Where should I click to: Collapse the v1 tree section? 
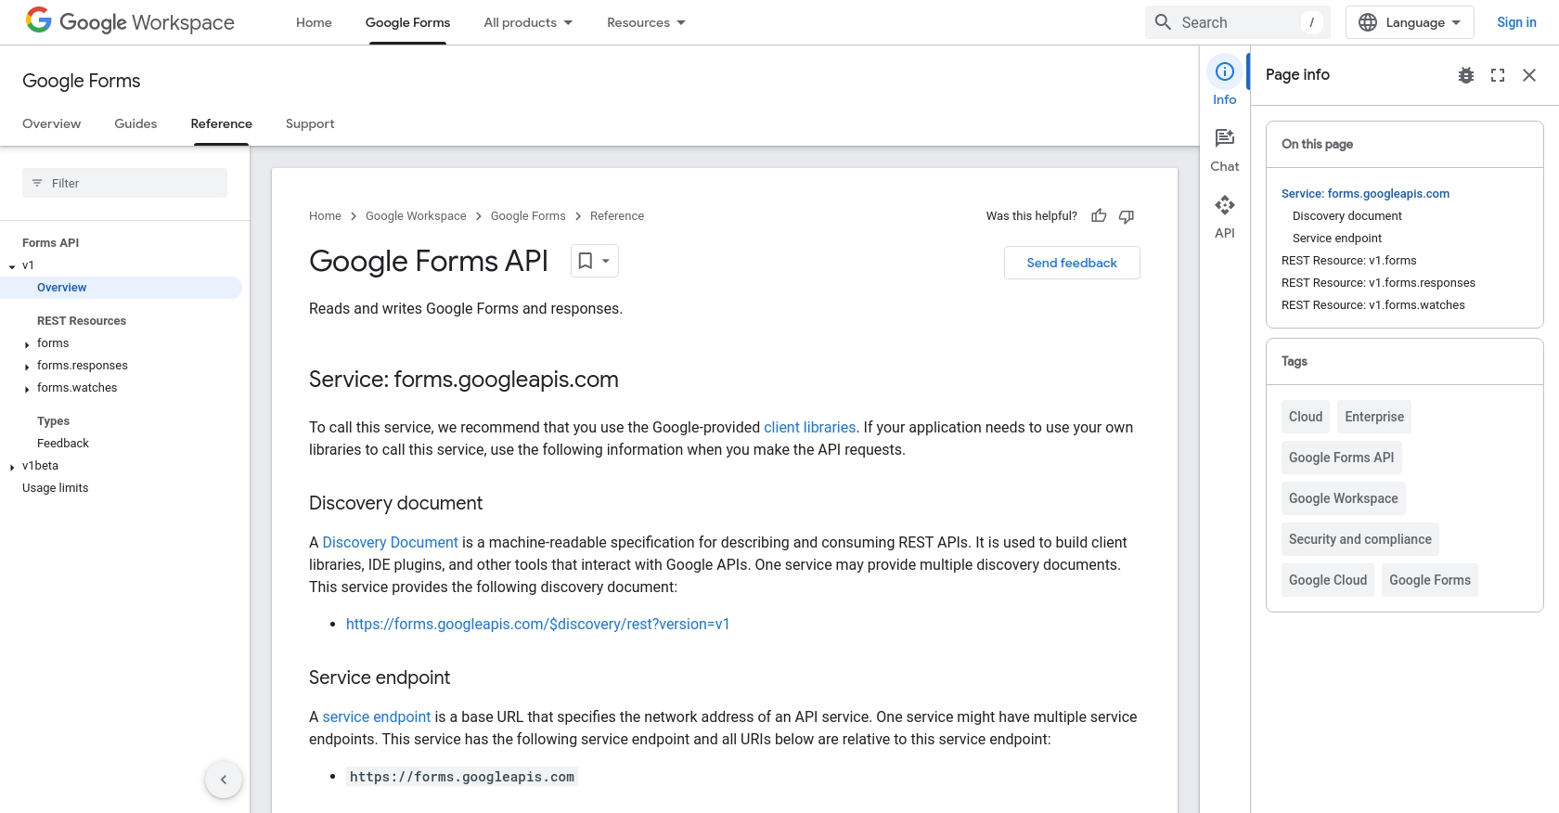(x=12, y=266)
